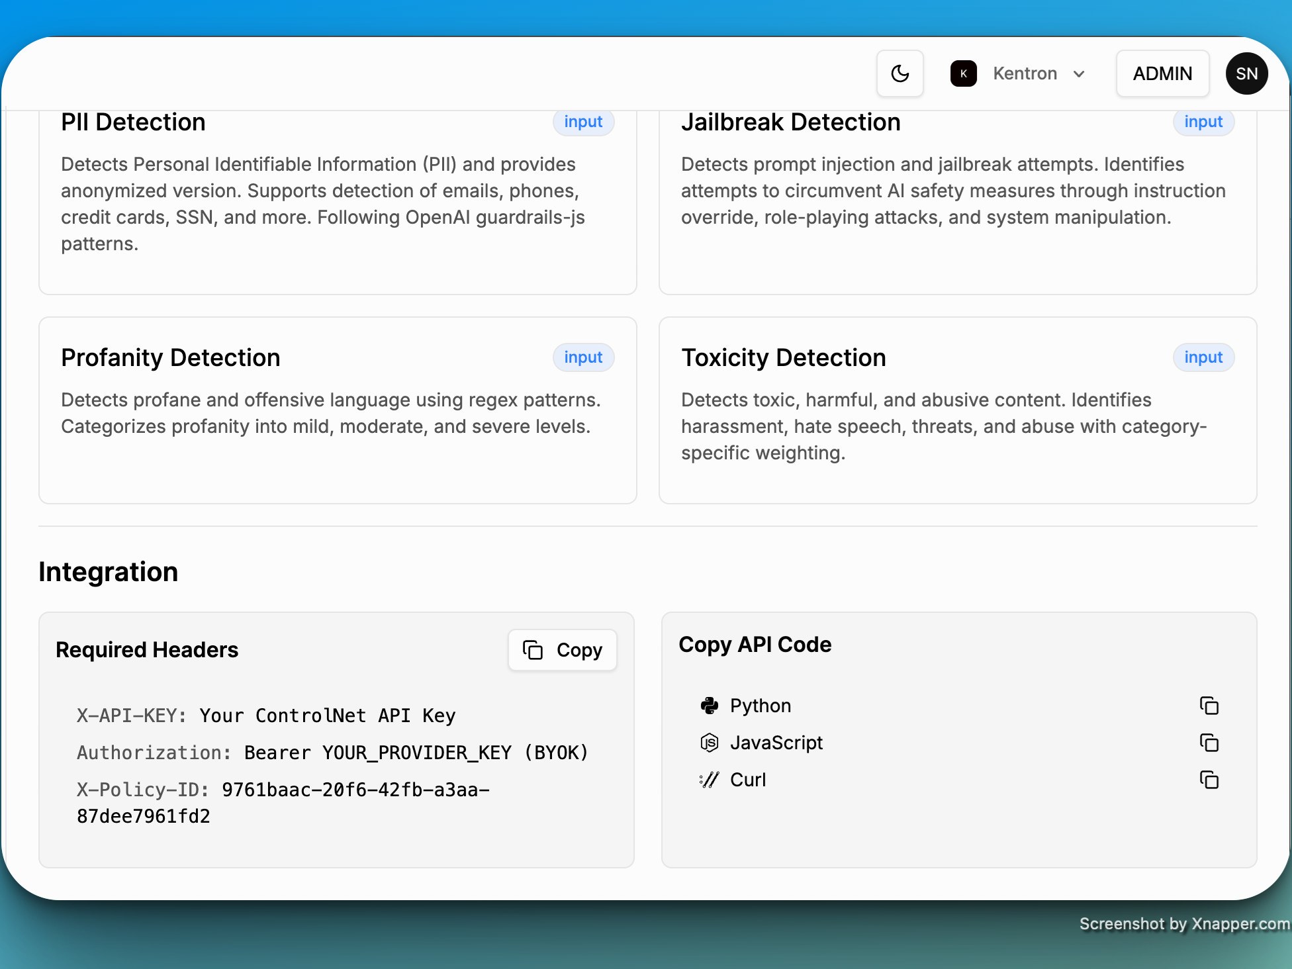Click the input tag on Profanity Detection
1292x969 pixels.
point(583,357)
